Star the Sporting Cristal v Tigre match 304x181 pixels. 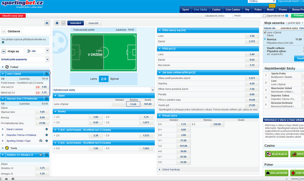tap(47, 141)
